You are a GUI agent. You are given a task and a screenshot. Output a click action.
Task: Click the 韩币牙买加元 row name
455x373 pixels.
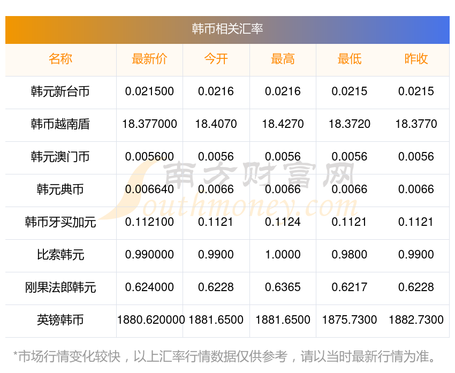point(60,222)
